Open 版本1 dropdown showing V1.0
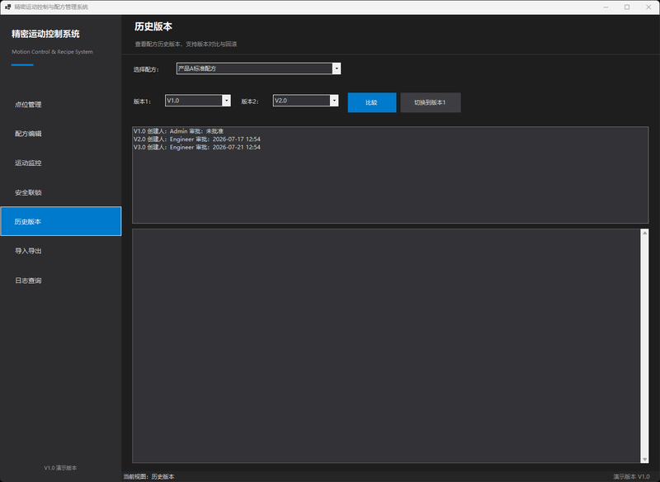660x482 pixels. pos(198,101)
